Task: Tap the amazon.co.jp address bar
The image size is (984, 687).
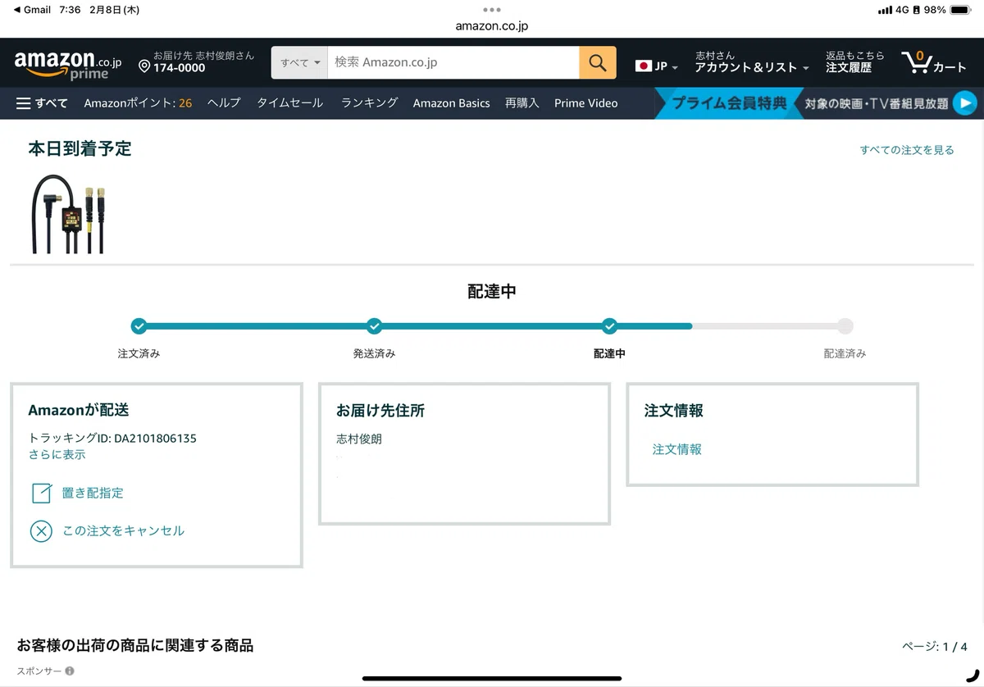Action: (492, 26)
